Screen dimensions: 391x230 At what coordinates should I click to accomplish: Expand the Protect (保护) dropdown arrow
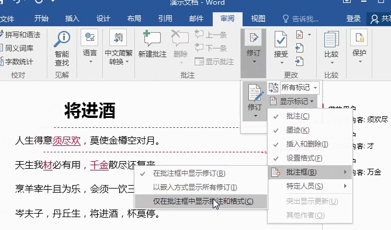coord(360,61)
